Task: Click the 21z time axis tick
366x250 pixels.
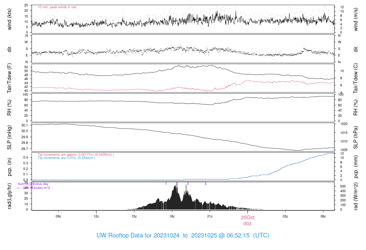Action: (x=210, y=216)
